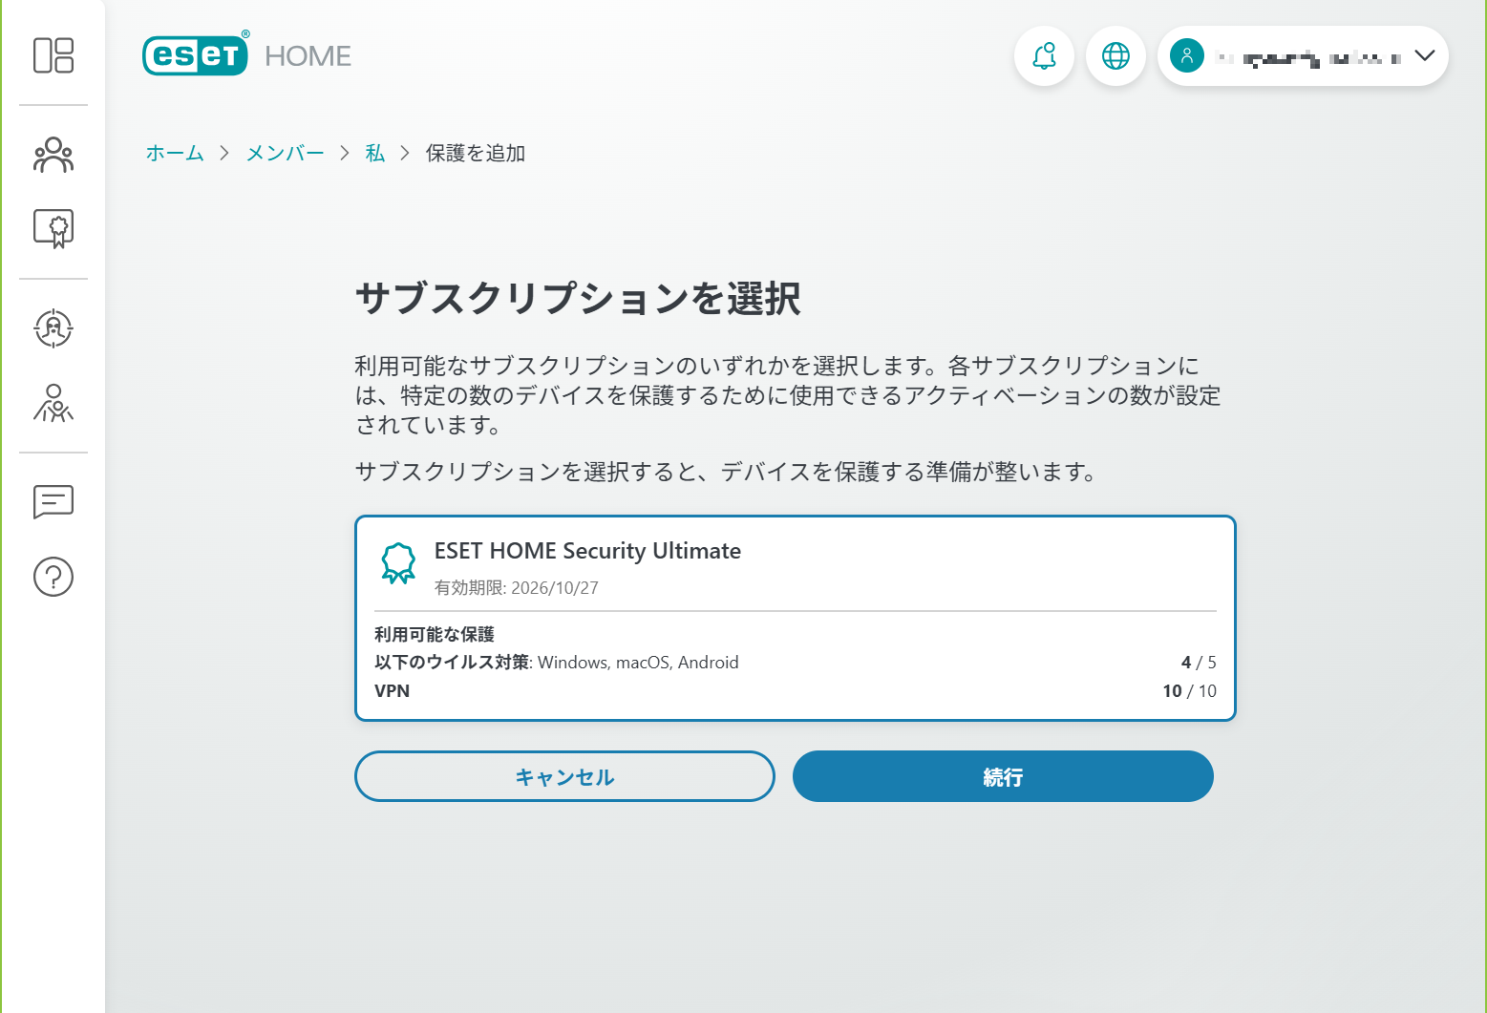This screenshot has width=1487, height=1013.
Task: Click the 有効期限: 2026/10/27 text
Action: 517,588
